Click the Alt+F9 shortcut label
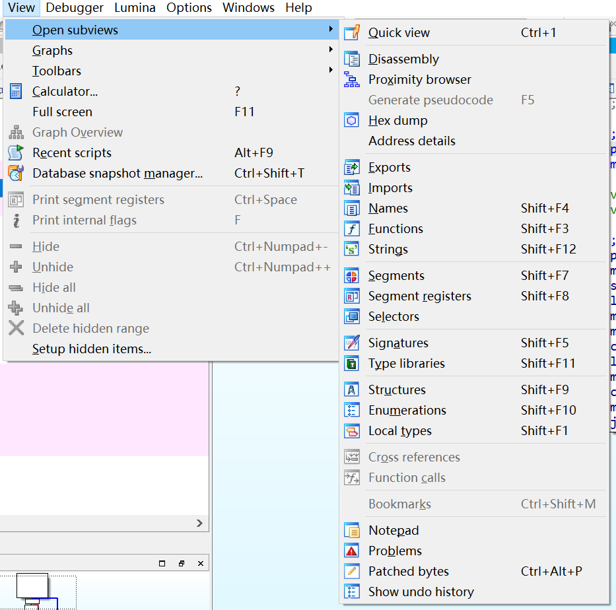The width and height of the screenshot is (616, 610). point(254,152)
